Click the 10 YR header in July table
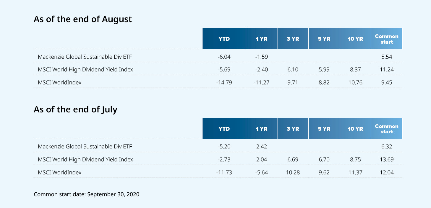The height and width of the screenshot is (208, 431). (x=355, y=129)
